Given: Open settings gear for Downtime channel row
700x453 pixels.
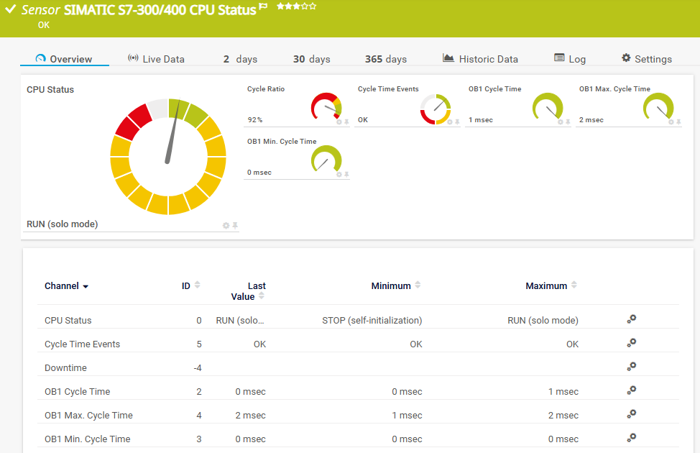Looking at the screenshot, I should [x=631, y=367].
